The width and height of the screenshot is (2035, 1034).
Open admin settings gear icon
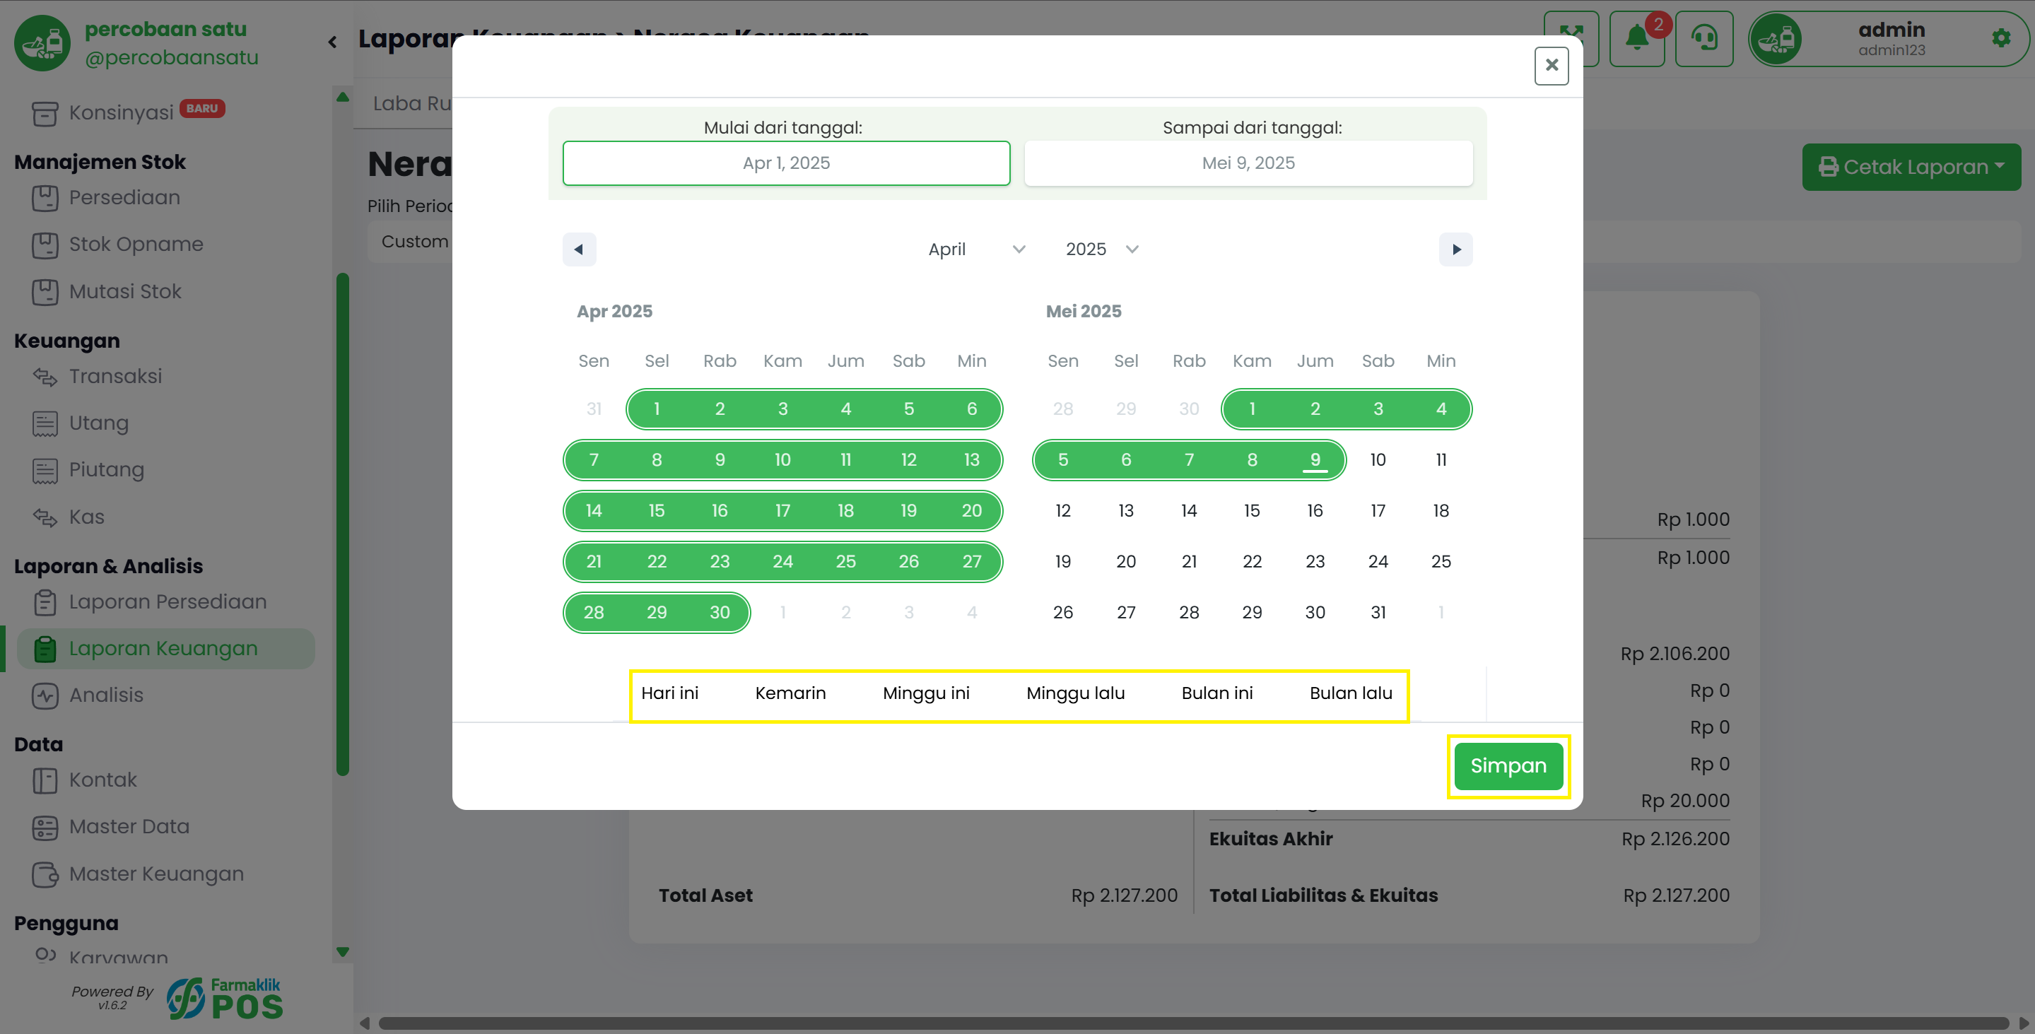(x=2001, y=38)
